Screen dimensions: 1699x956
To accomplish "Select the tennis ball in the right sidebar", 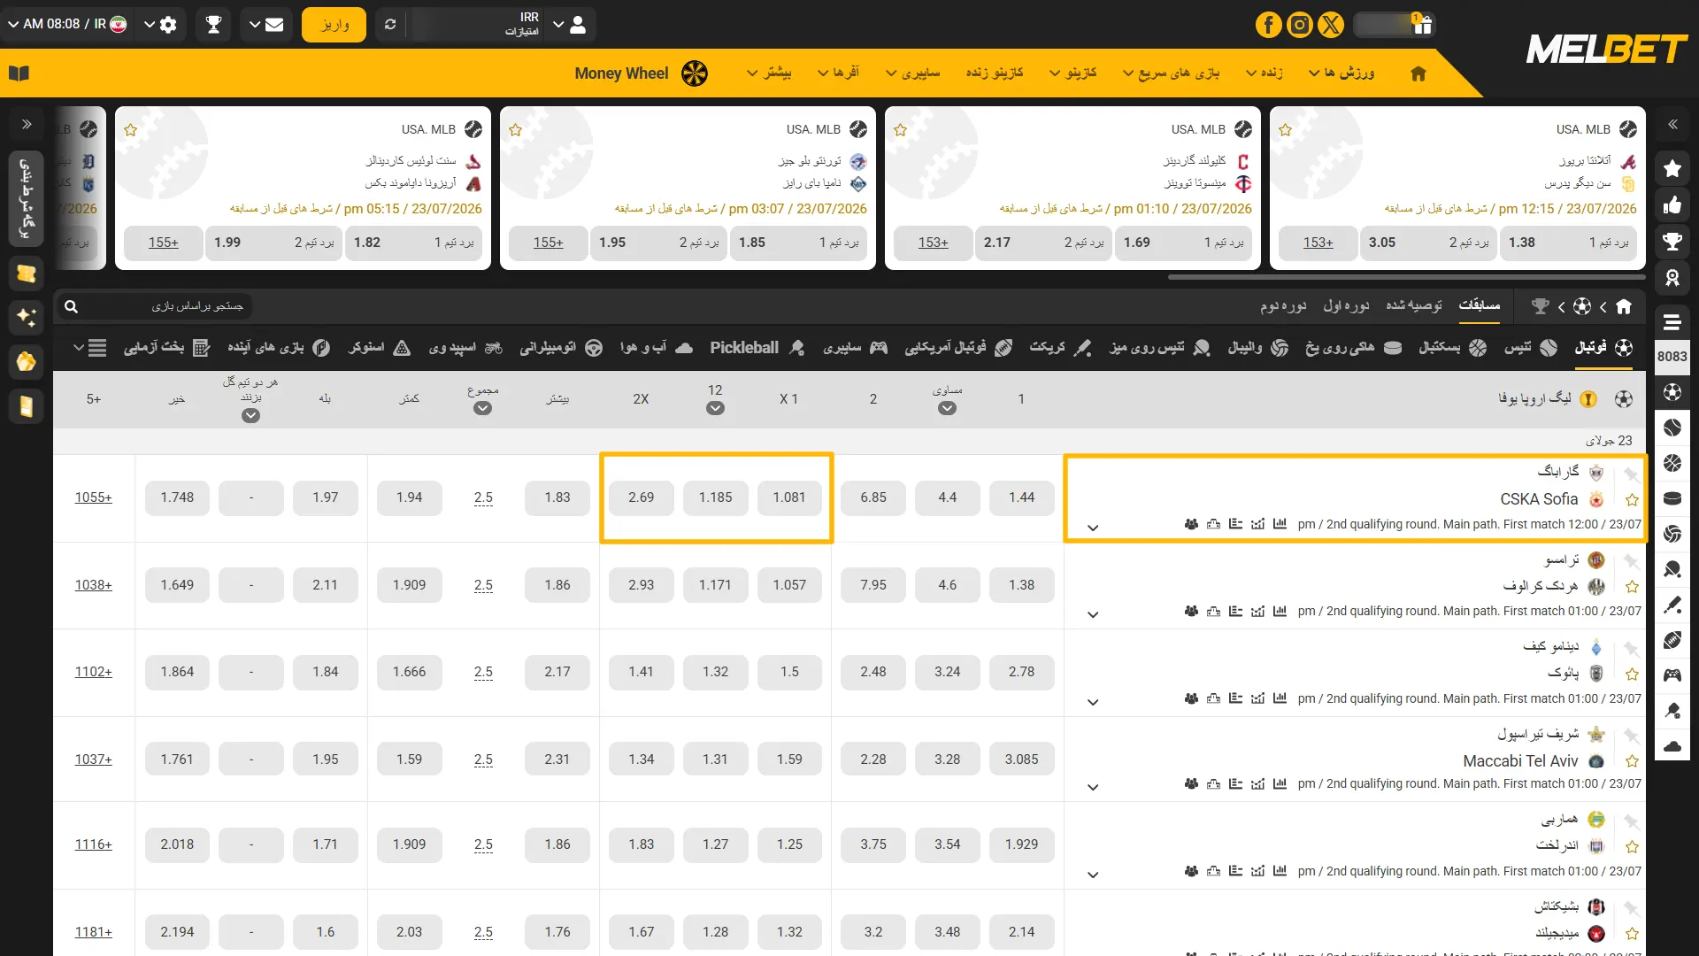I will coord(1672,428).
